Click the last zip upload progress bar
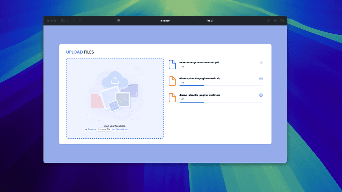Screen dimensions: 342x192 (x=221, y=102)
